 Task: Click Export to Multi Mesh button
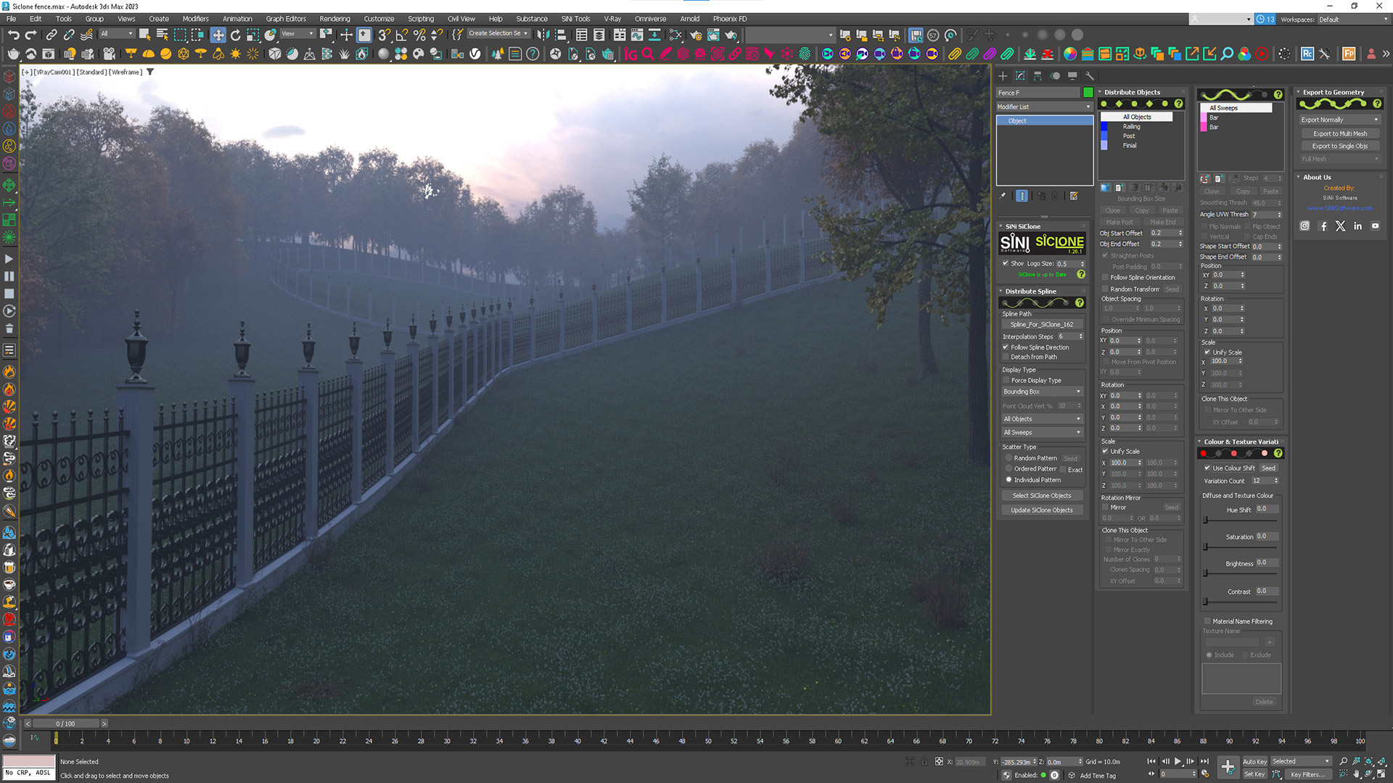pyautogui.click(x=1339, y=133)
